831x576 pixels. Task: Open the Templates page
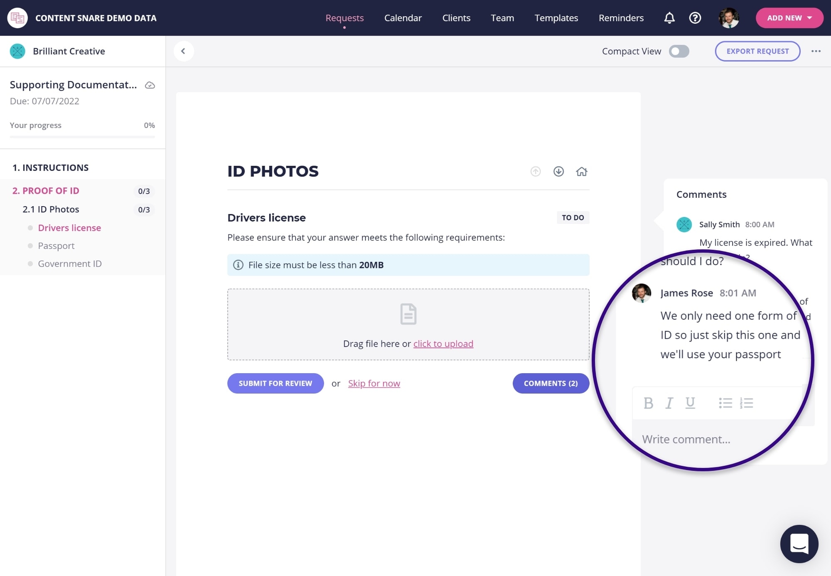pyautogui.click(x=556, y=18)
